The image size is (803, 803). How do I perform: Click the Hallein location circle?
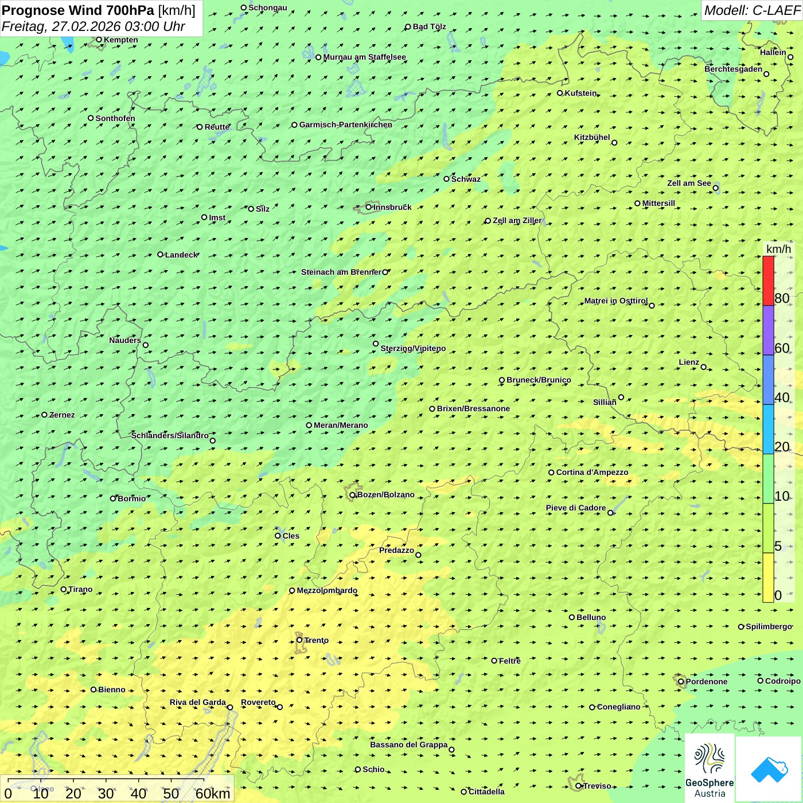tap(790, 57)
